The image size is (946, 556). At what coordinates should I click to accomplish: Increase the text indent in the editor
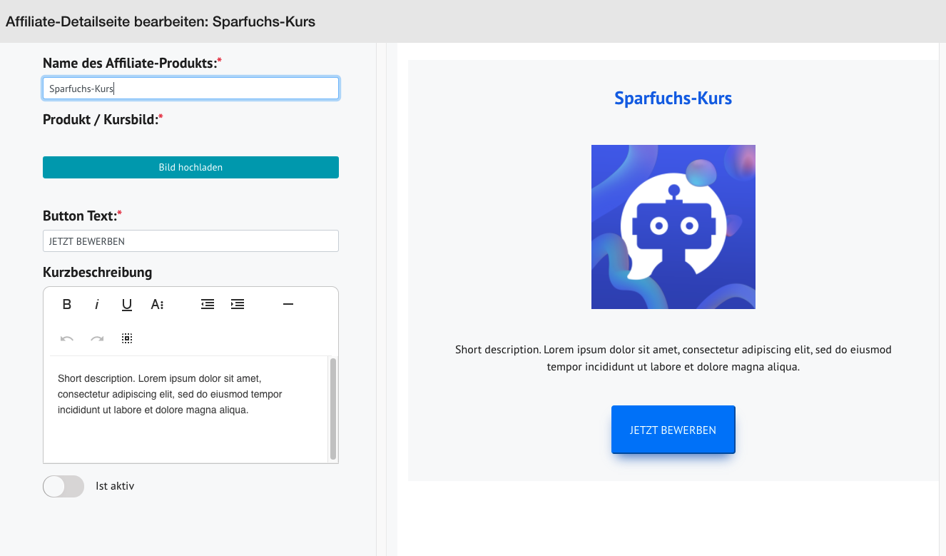[237, 304]
